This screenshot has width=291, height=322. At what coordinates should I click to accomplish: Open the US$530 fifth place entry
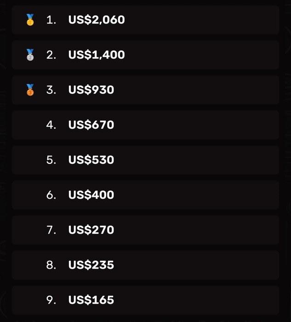(145, 160)
